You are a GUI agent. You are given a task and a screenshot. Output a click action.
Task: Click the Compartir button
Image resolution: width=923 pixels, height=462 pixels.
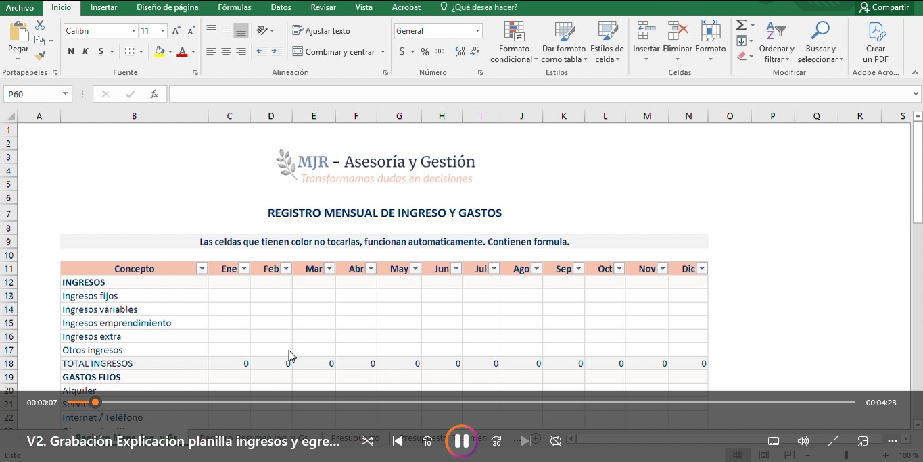[884, 7]
